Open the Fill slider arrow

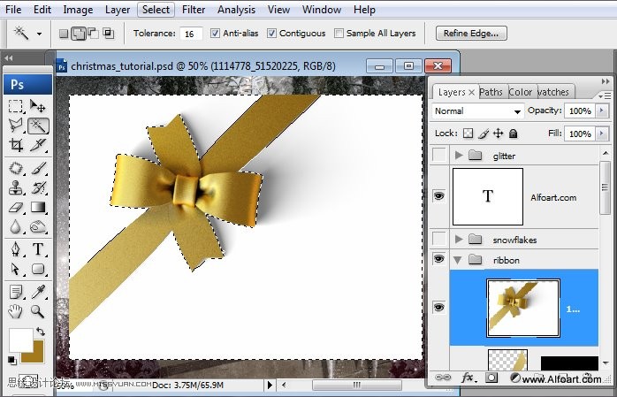point(602,134)
